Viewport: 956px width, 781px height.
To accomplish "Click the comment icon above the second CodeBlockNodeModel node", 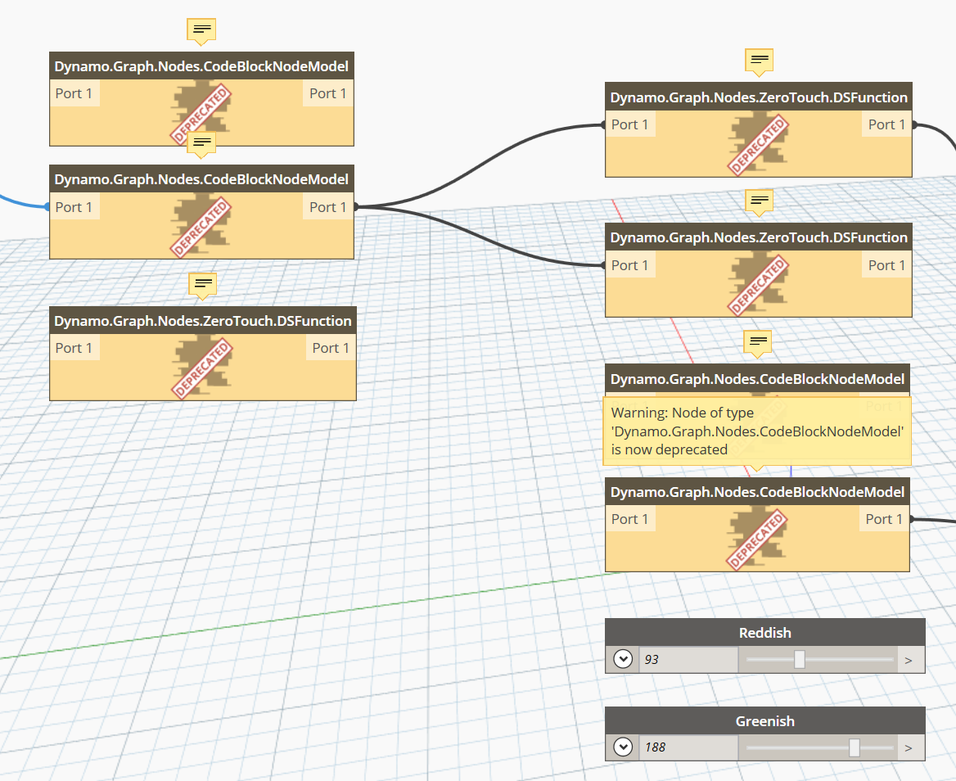I will click(x=201, y=144).
